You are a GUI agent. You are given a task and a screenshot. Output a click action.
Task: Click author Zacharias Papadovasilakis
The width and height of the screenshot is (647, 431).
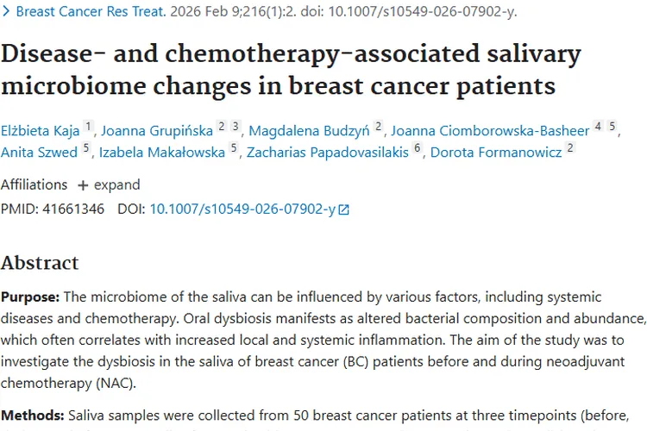click(x=327, y=153)
